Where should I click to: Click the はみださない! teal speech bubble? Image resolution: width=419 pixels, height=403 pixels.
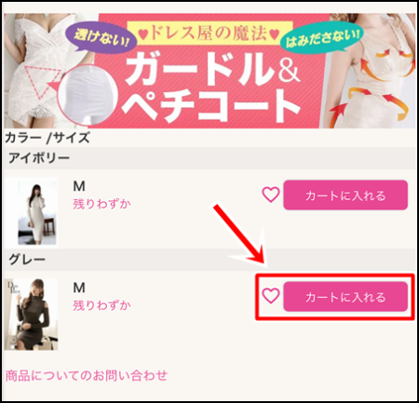(322, 38)
